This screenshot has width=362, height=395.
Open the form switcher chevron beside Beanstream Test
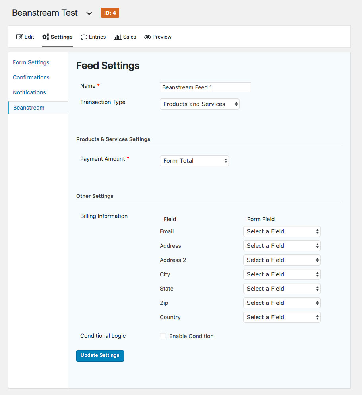pos(89,13)
